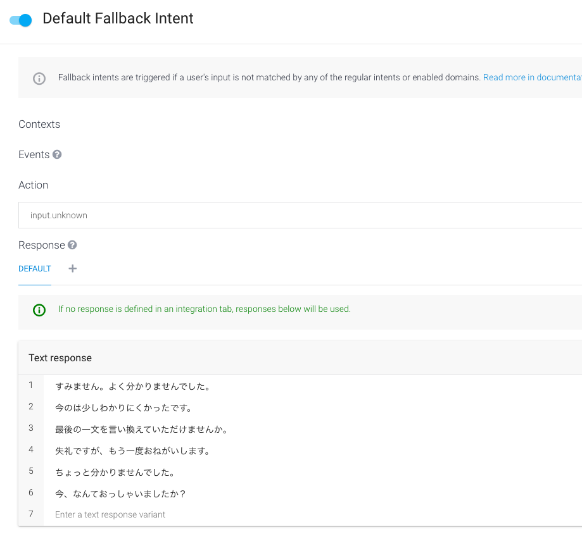Select response 3 最後の一文 text

pyautogui.click(x=141, y=429)
